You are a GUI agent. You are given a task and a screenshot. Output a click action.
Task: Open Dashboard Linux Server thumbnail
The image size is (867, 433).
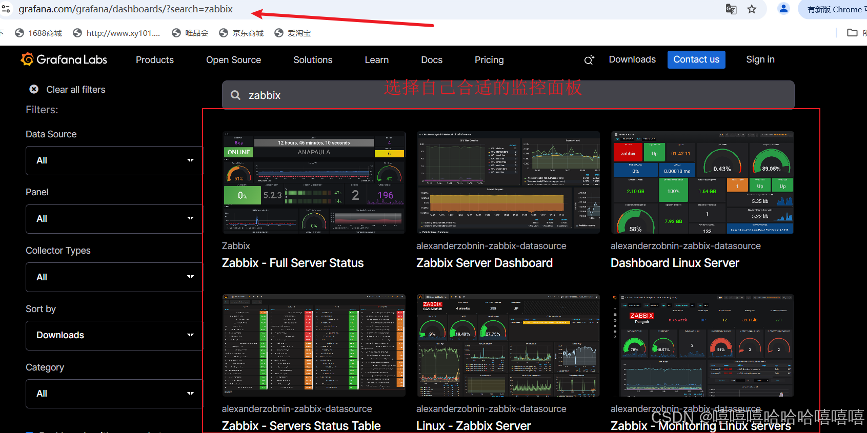tap(702, 182)
